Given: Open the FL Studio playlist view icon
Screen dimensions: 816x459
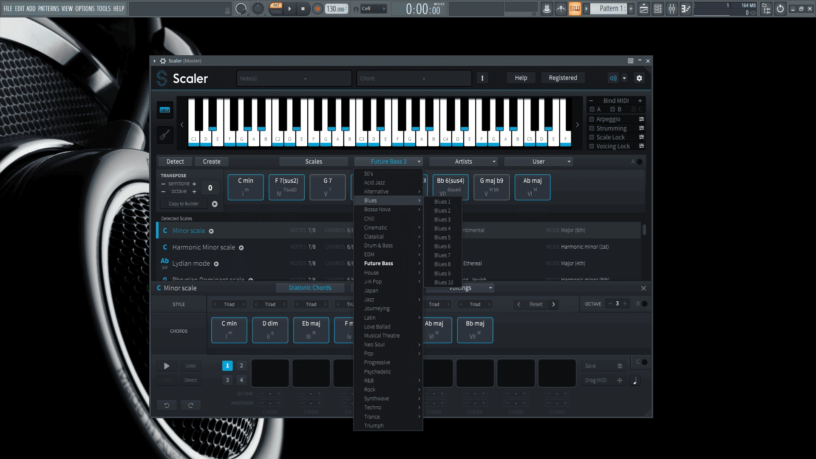Looking at the screenshot, I should 644,8.
